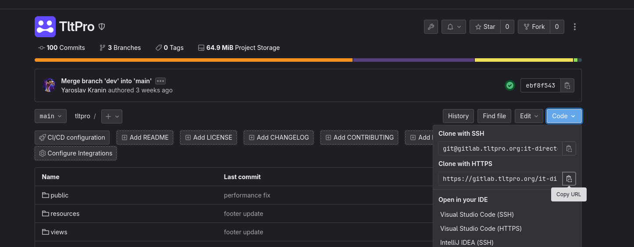The image size is (634, 247).
Task: Click the commit author avatar
Action: tap(49, 85)
